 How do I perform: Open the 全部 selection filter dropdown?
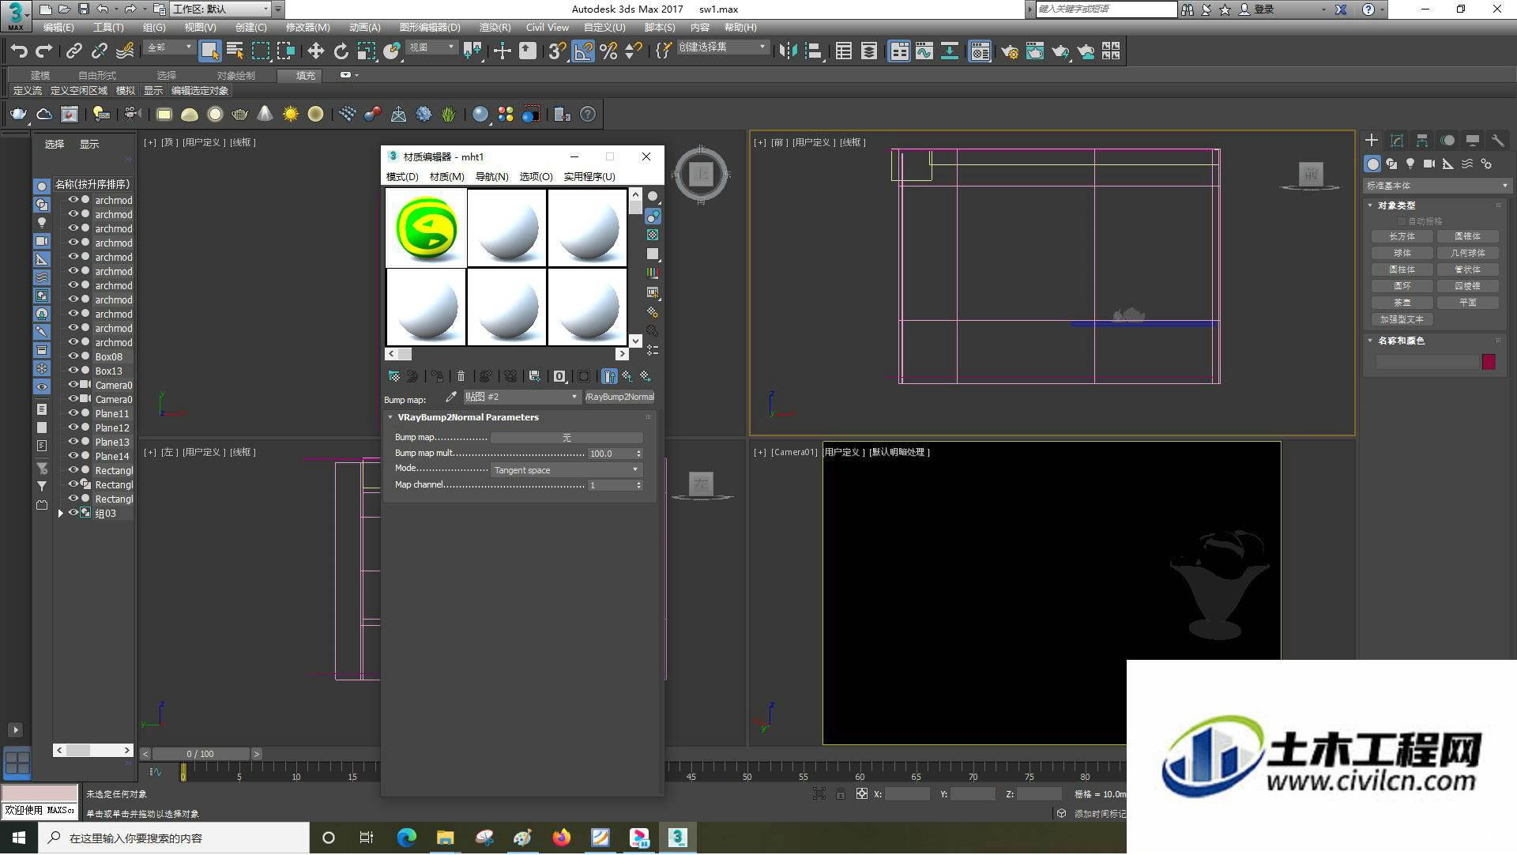[x=169, y=47]
